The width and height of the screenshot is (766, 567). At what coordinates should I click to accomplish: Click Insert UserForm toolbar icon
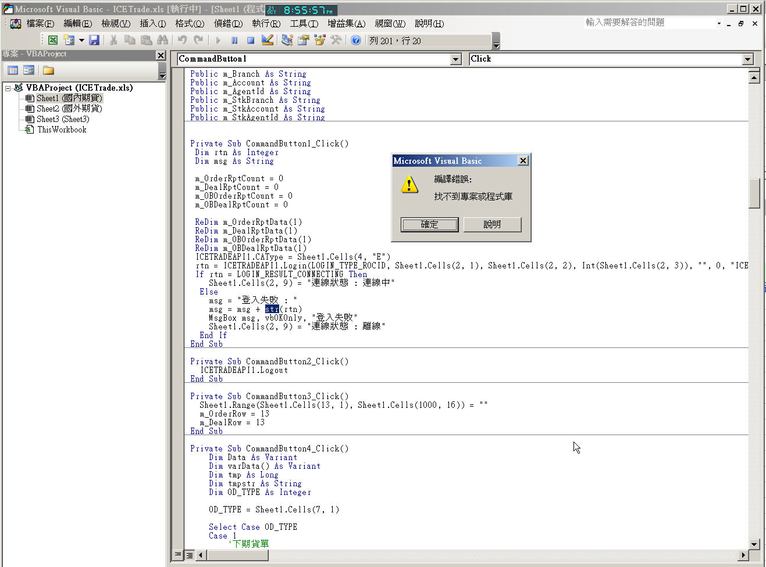(69, 40)
